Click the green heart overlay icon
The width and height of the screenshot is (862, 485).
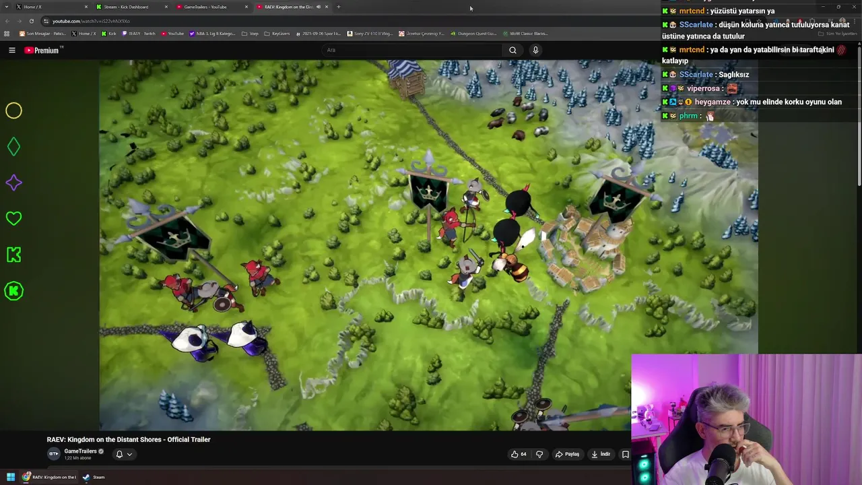point(13,218)
